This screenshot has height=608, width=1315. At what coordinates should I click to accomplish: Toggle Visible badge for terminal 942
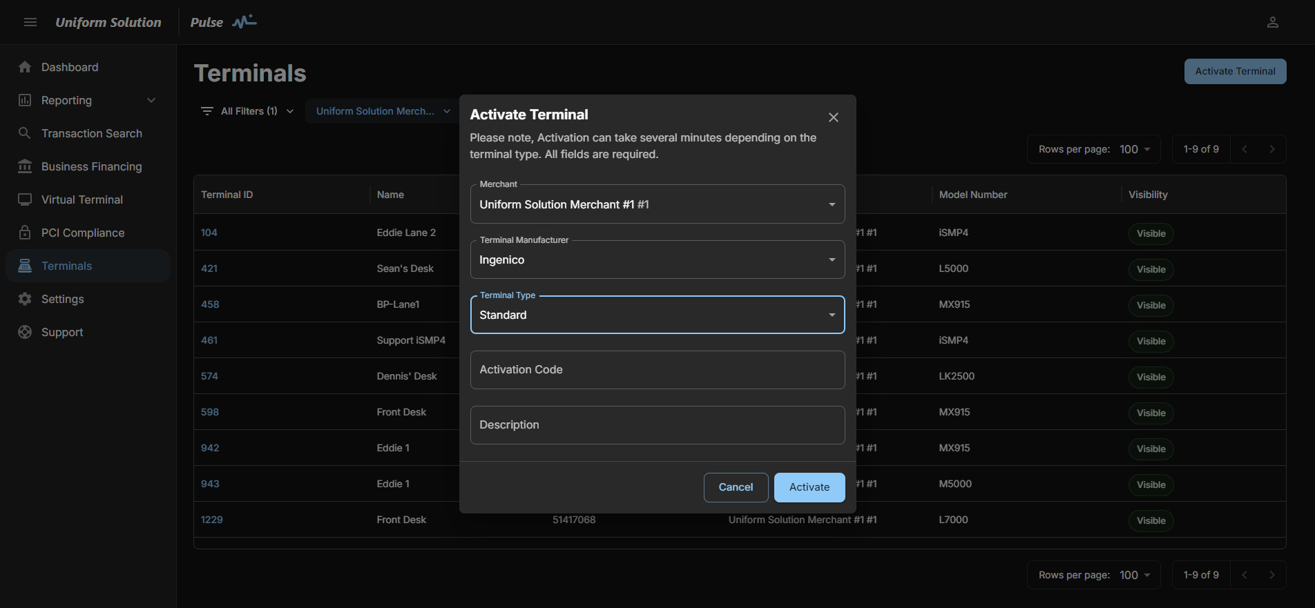click(1151, 449)
